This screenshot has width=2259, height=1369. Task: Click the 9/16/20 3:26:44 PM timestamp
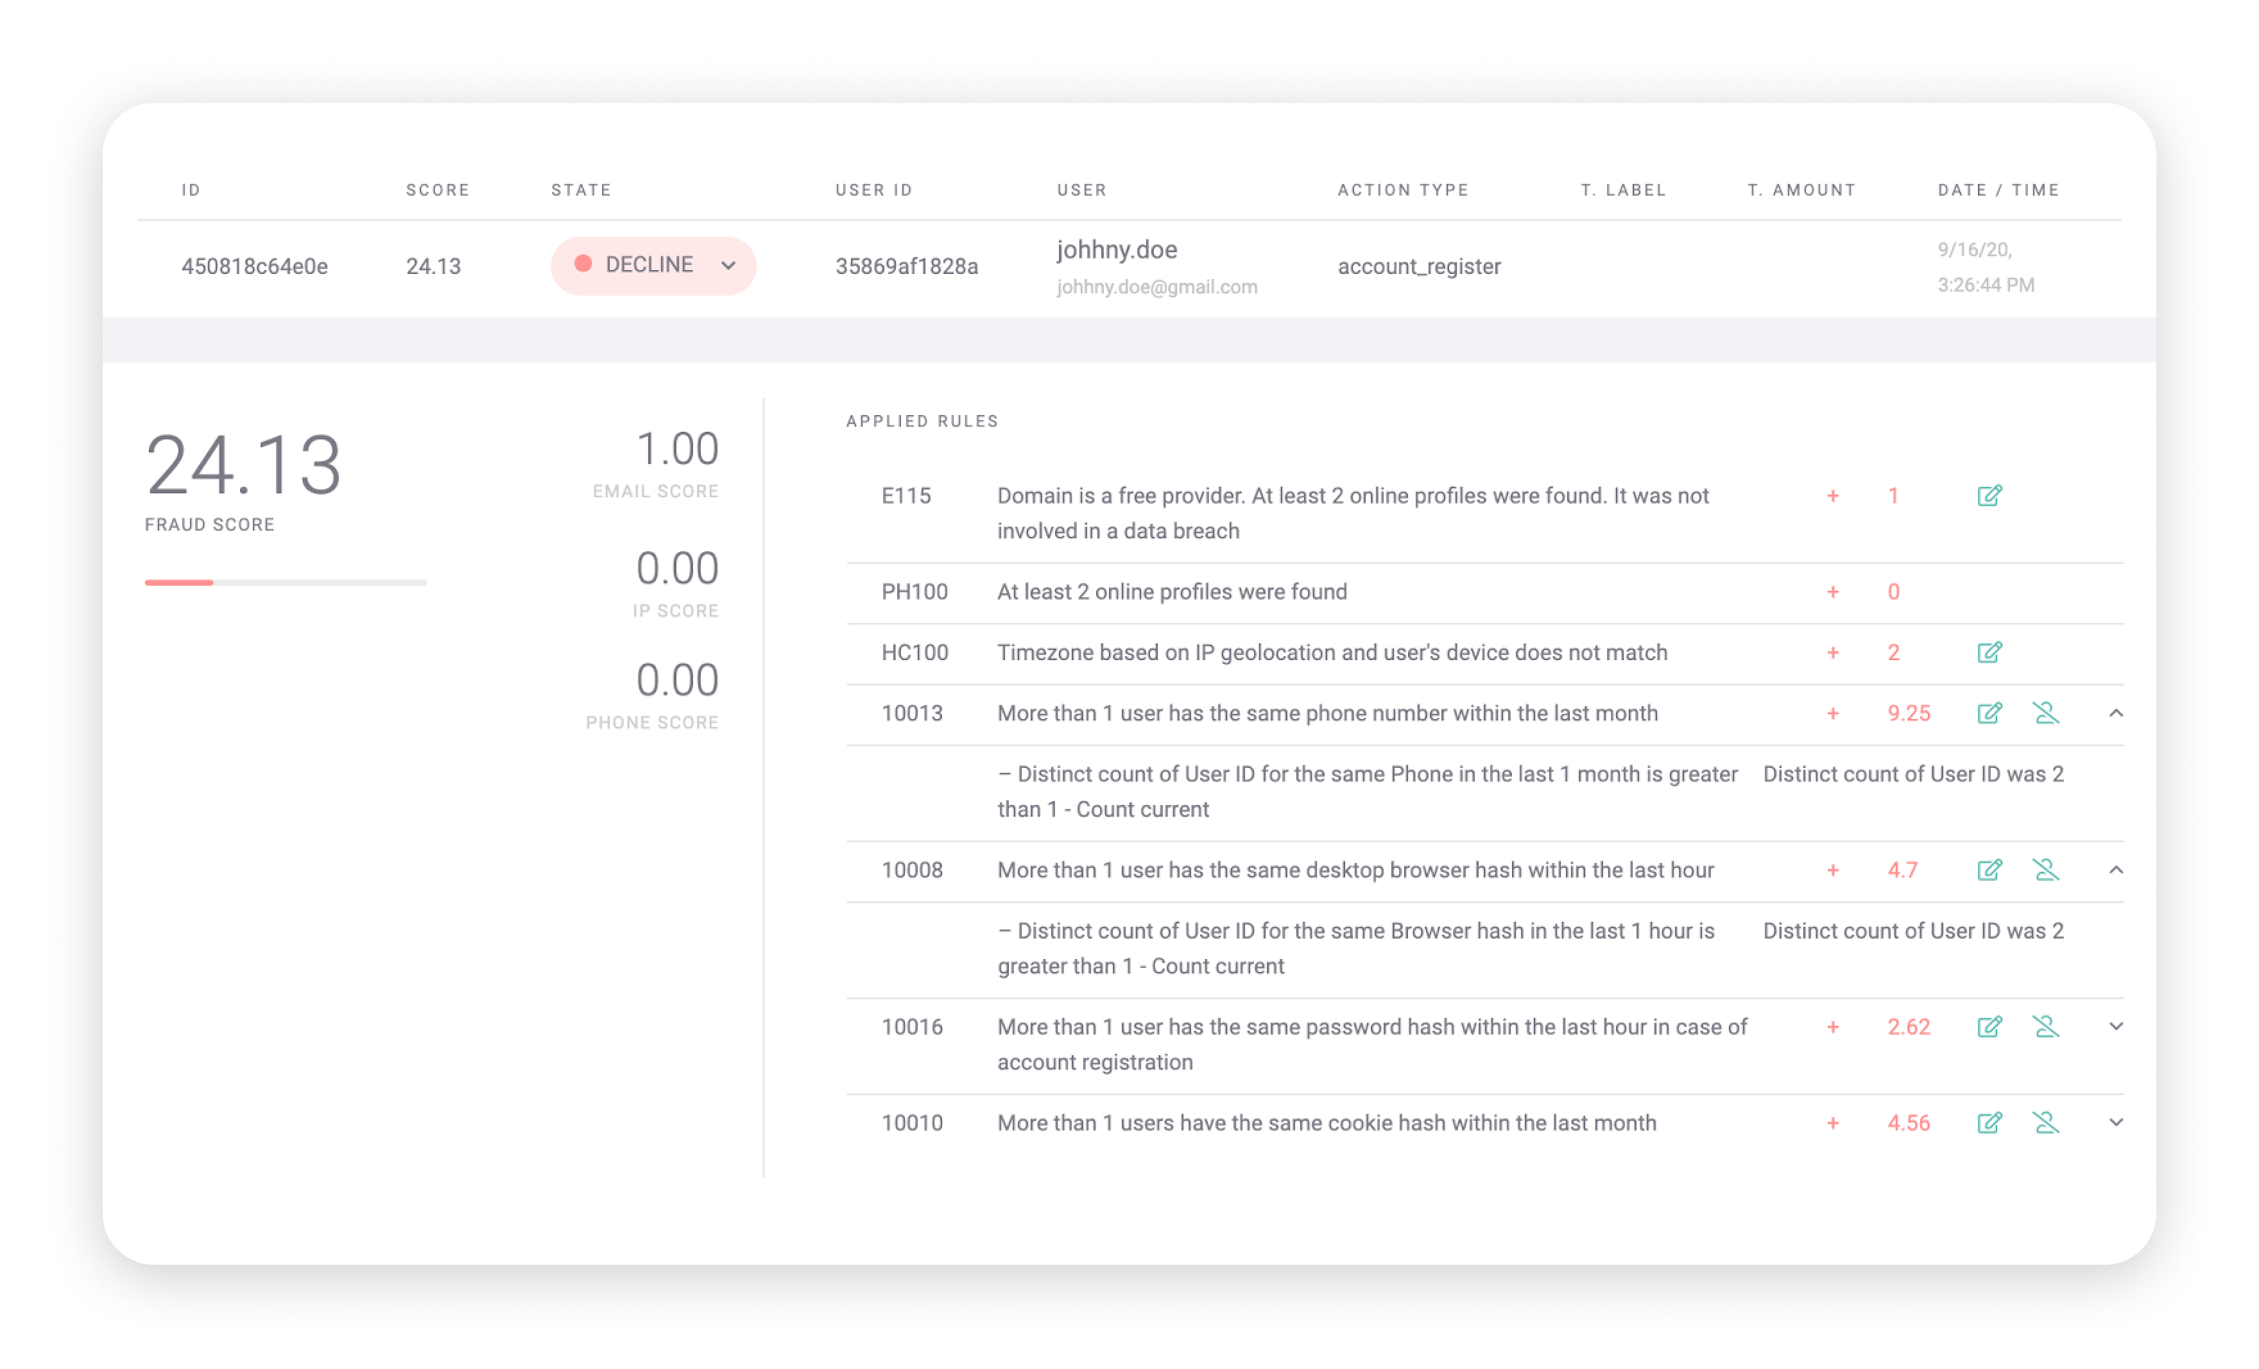(x=1986, y=267)
